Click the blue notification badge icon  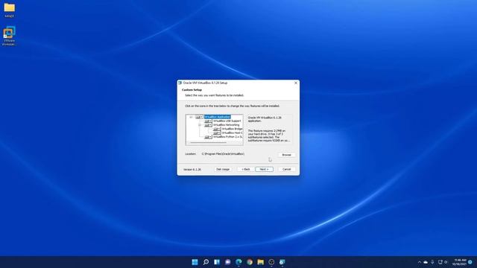(470, 262)
